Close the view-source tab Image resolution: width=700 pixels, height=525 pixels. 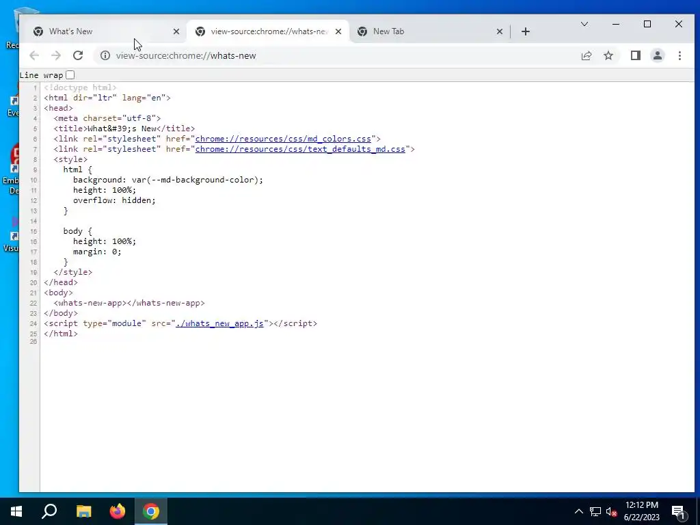pyautogui.click(x=338, y=31)
